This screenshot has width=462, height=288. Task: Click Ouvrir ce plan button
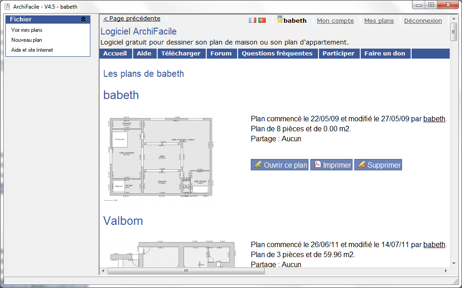279,165
